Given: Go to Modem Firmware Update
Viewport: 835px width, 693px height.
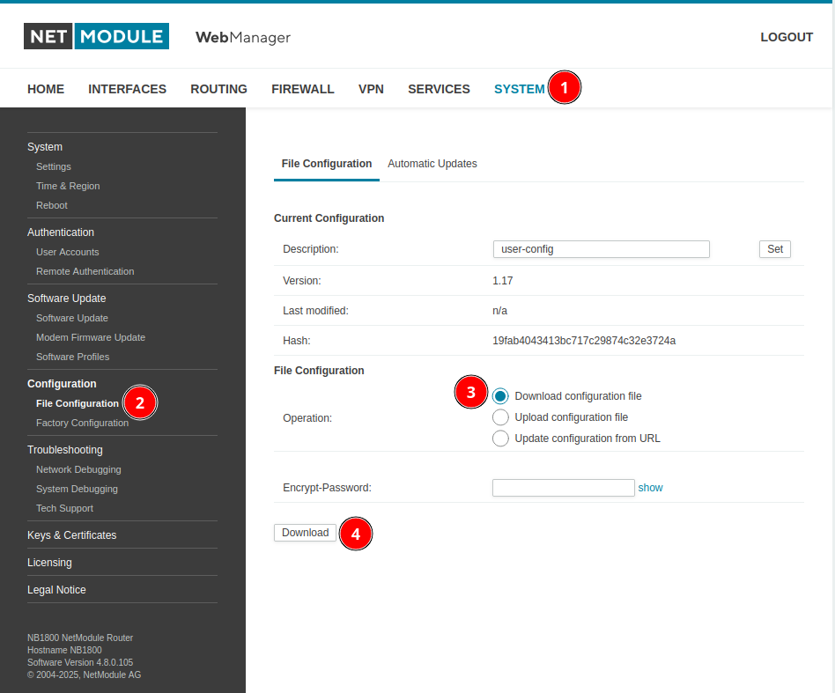Looking at the screenshot, I should [91, 337].
